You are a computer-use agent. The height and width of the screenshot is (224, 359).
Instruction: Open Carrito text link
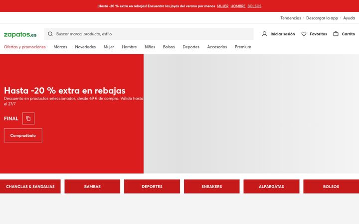coord(348,34)
